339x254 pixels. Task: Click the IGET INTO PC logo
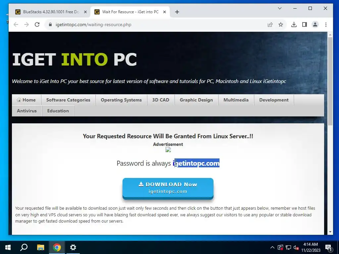pos(74,60)
